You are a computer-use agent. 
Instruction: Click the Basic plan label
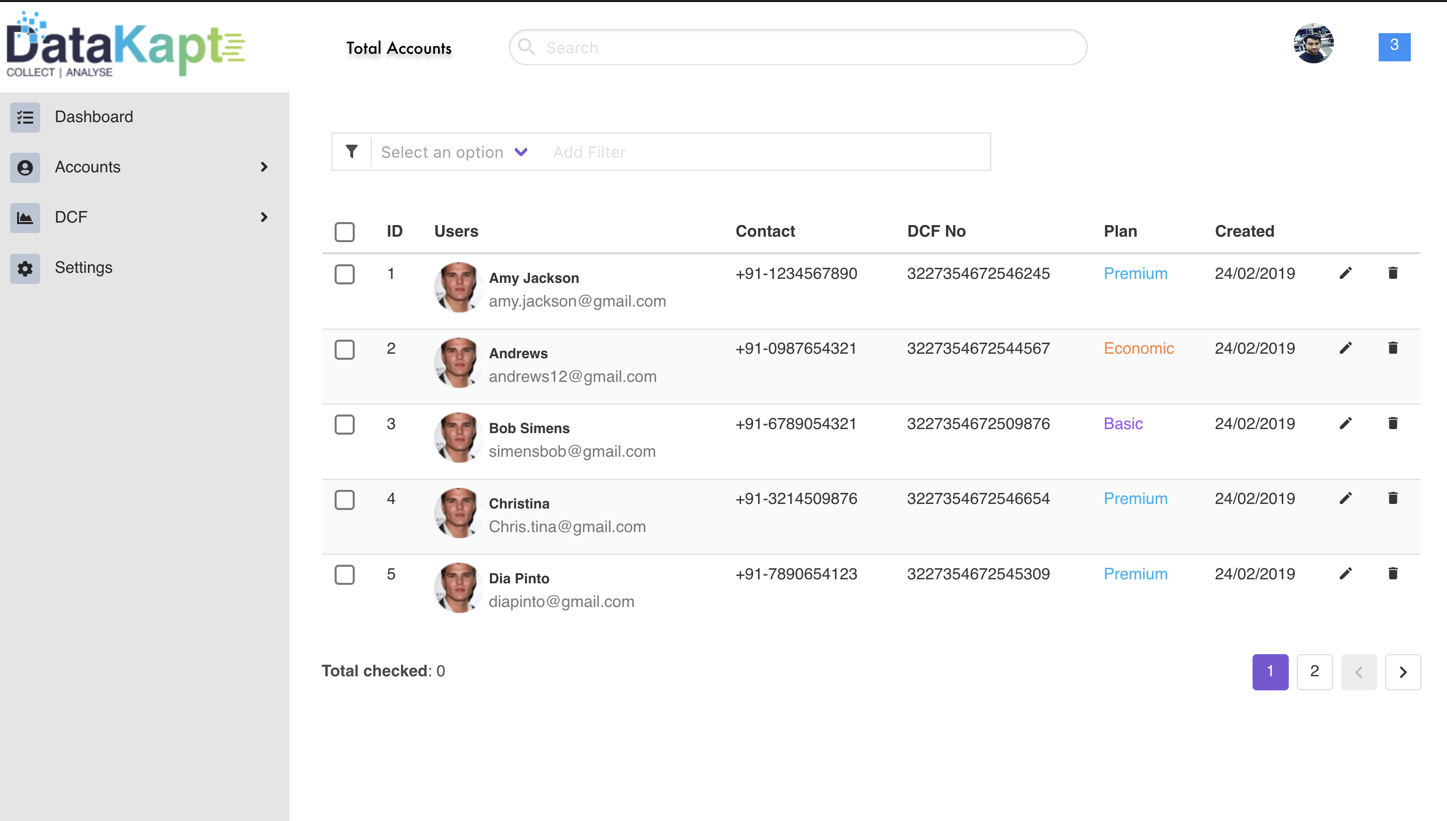[x=1123, y=424]
